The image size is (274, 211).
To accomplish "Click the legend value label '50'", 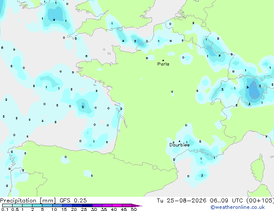I will 134,209.
